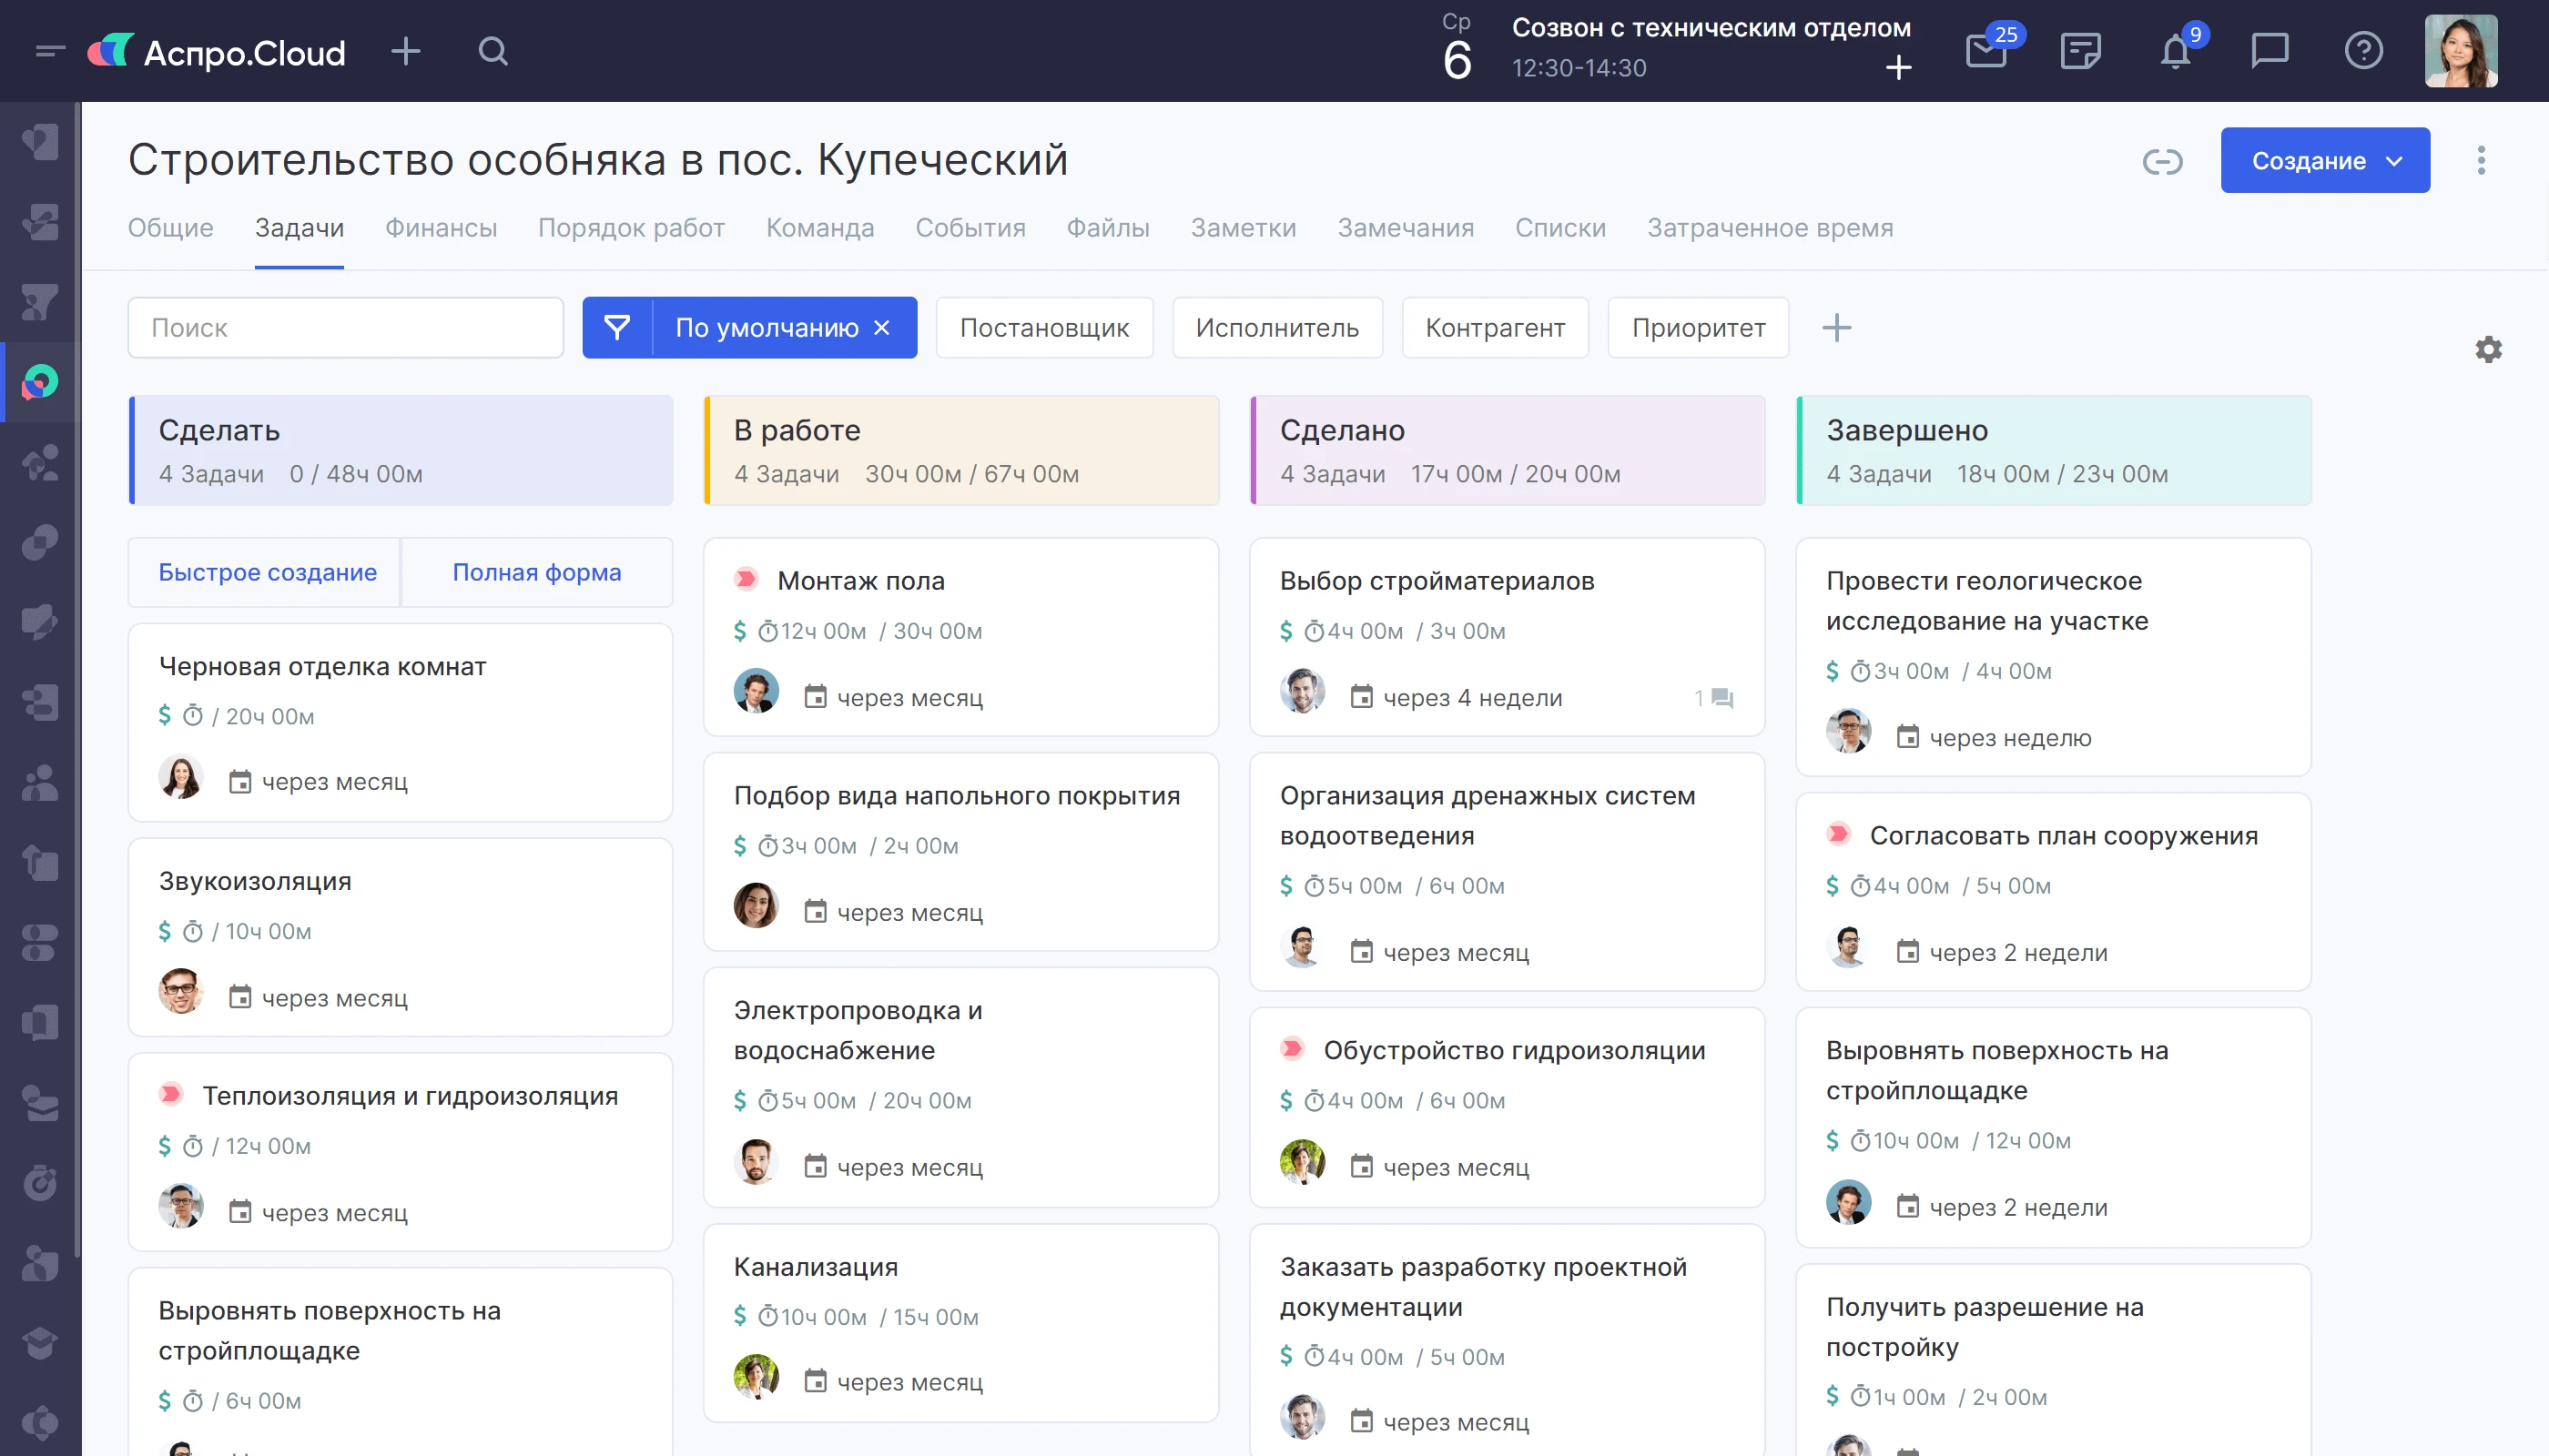This screenshot has width=2549, height=1456.
Task: Open the chat messages icon
Action: point(2269,51)
